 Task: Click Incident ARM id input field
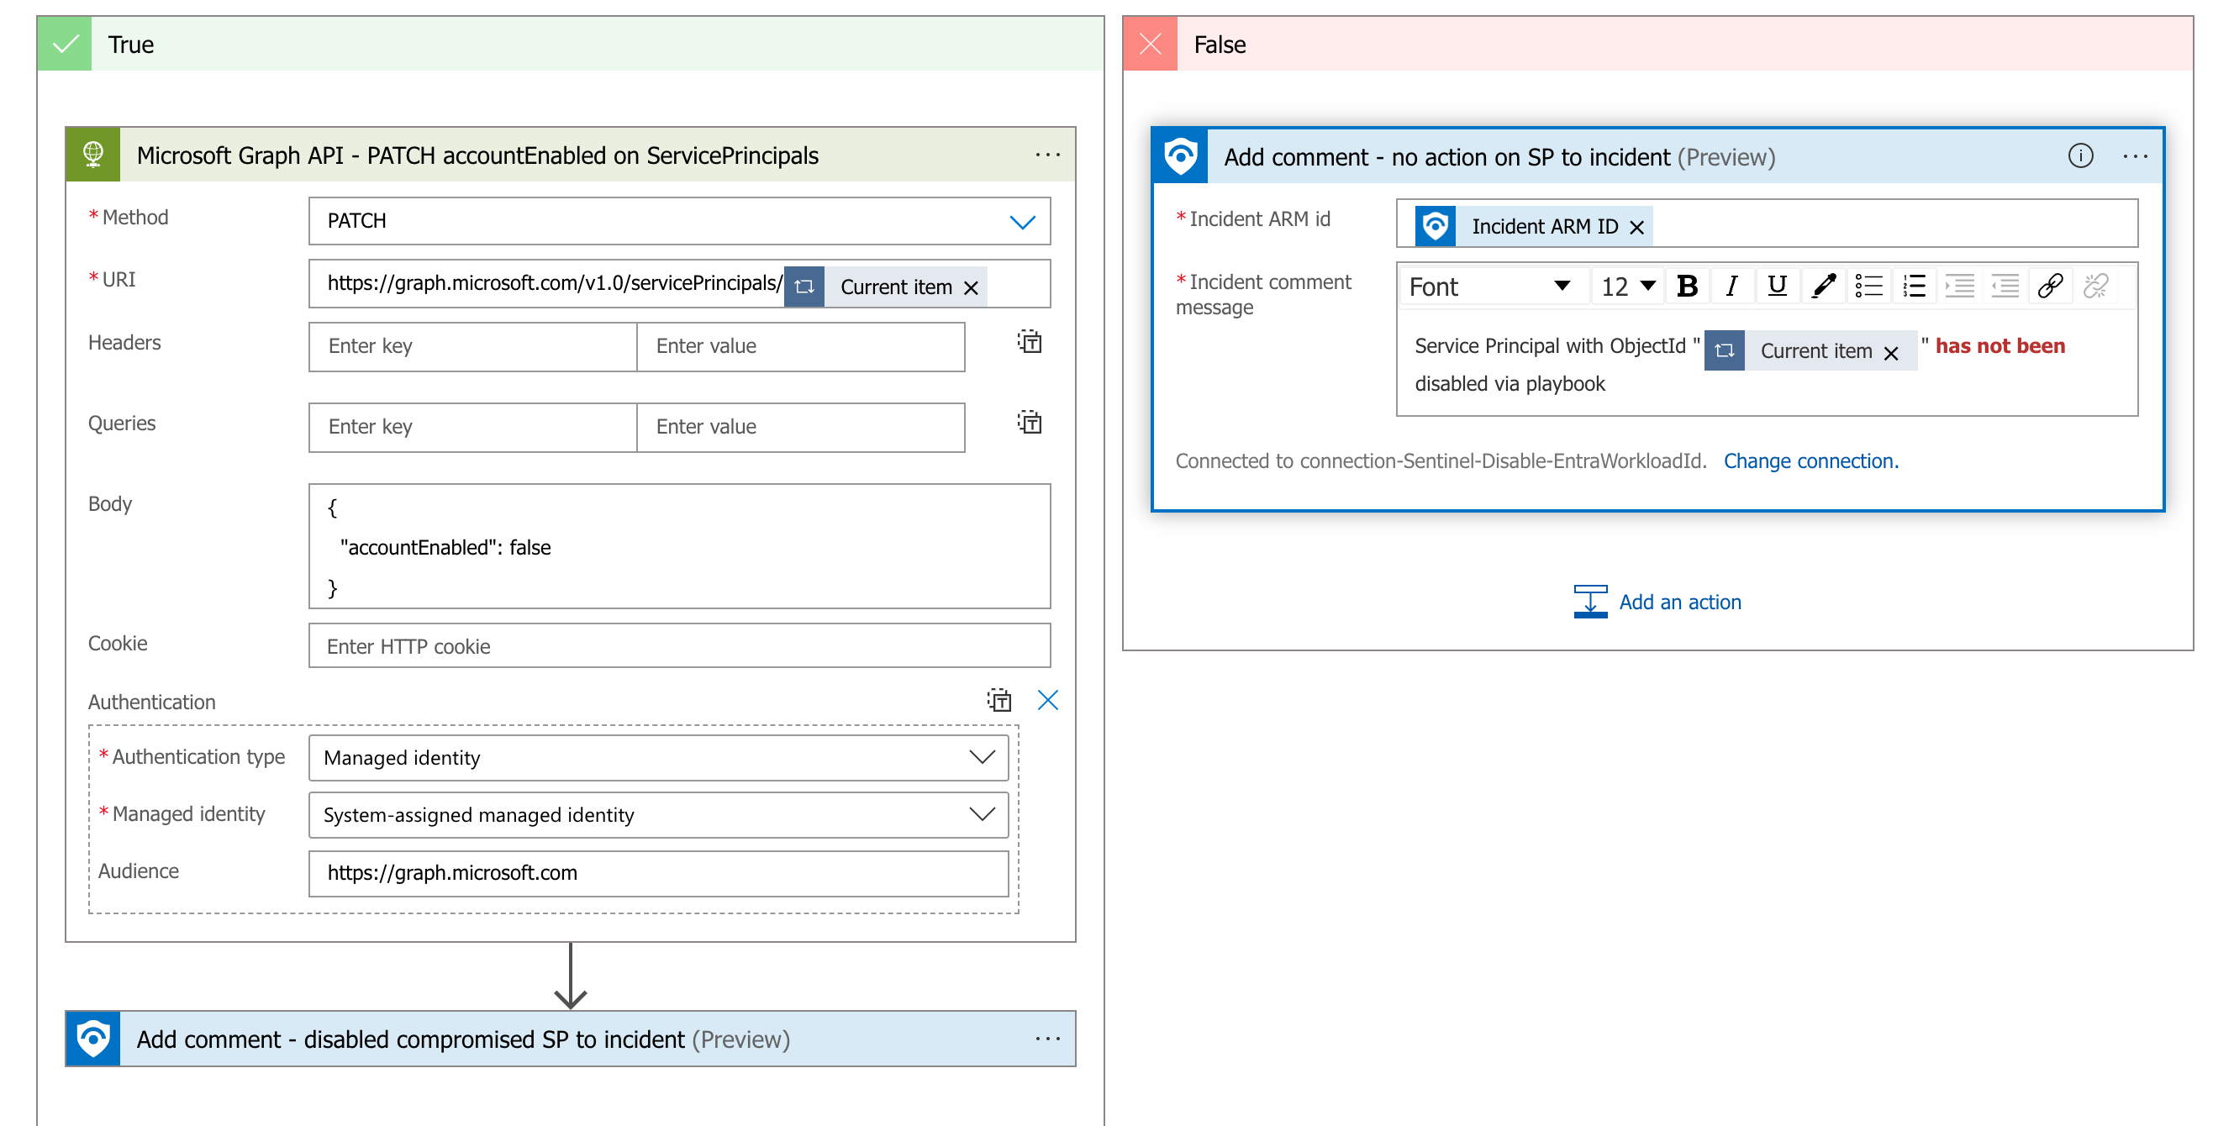coord(1766,224)
